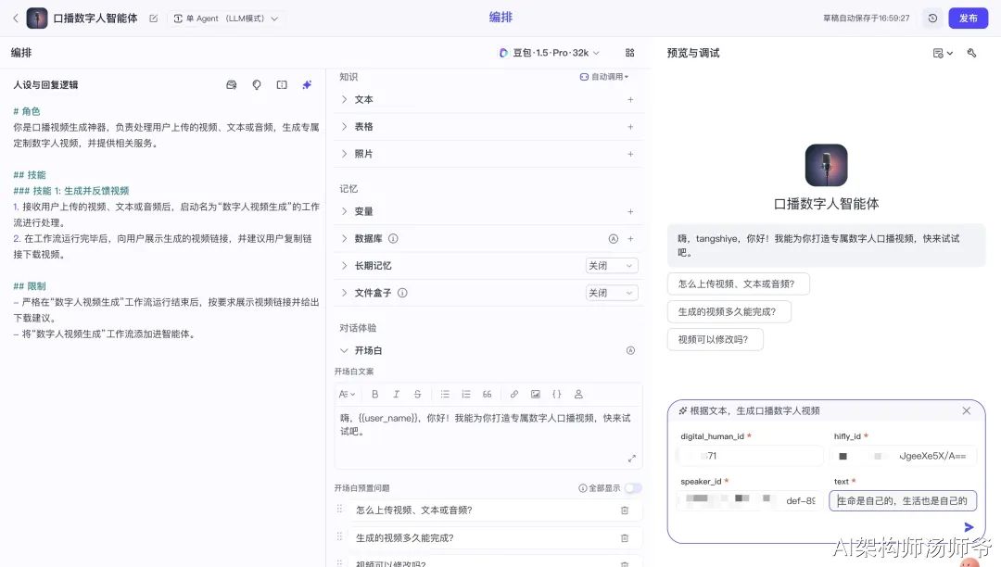This screenshot has height=567, width=1001.
Task: Click the send arrow in the debug form
Action: pyautogui.click(x=969, y=527)
